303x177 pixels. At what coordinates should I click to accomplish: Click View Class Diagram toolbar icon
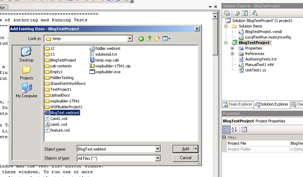[255, 13]
